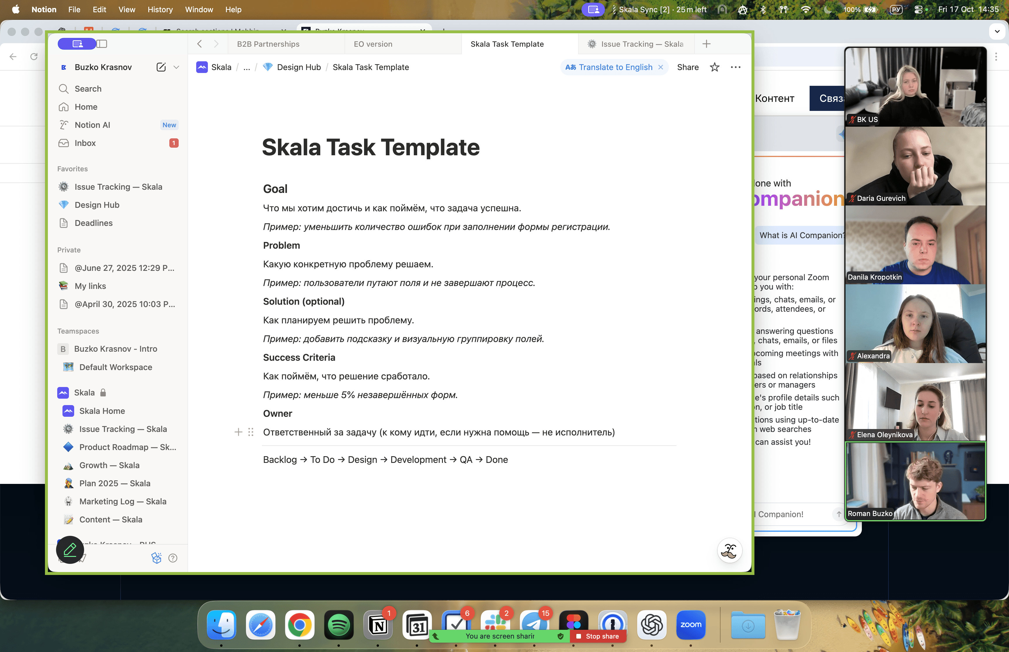Click the drag handle beside Owner text
Viewport: 1009px width, 652px height.
(251, 432)
